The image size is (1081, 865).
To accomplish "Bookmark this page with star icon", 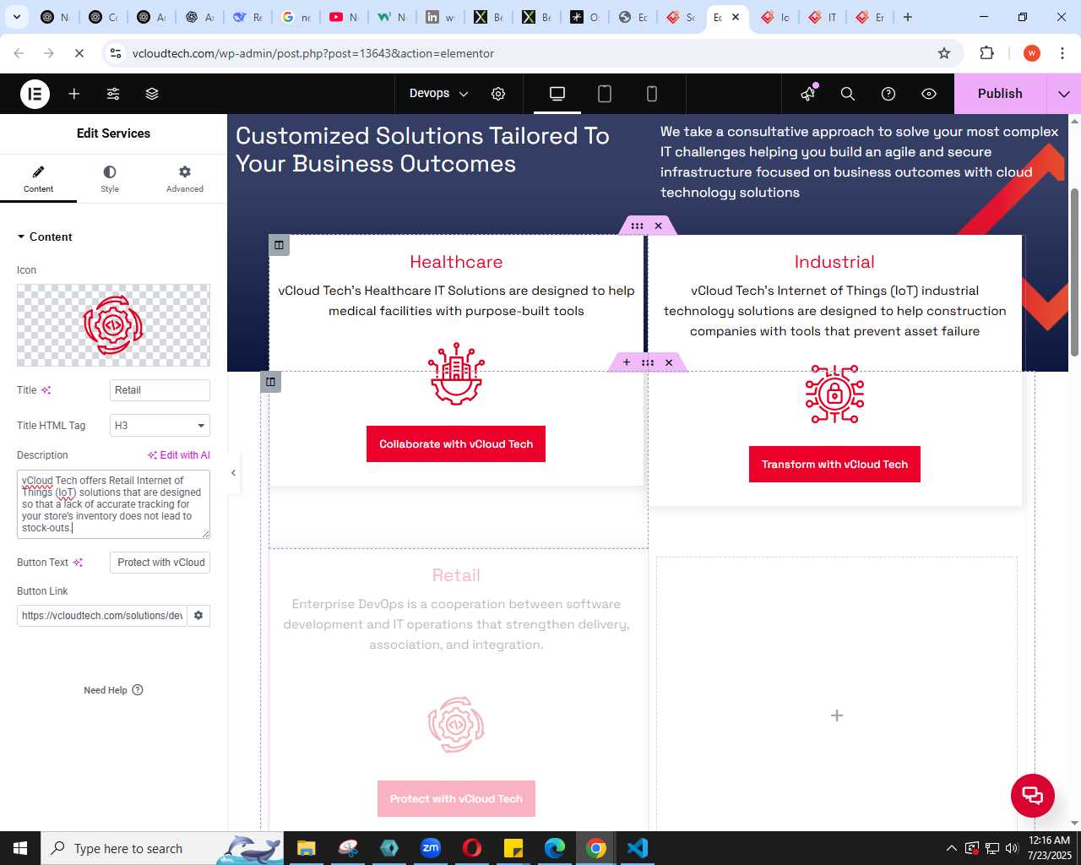I will (944, 53).
